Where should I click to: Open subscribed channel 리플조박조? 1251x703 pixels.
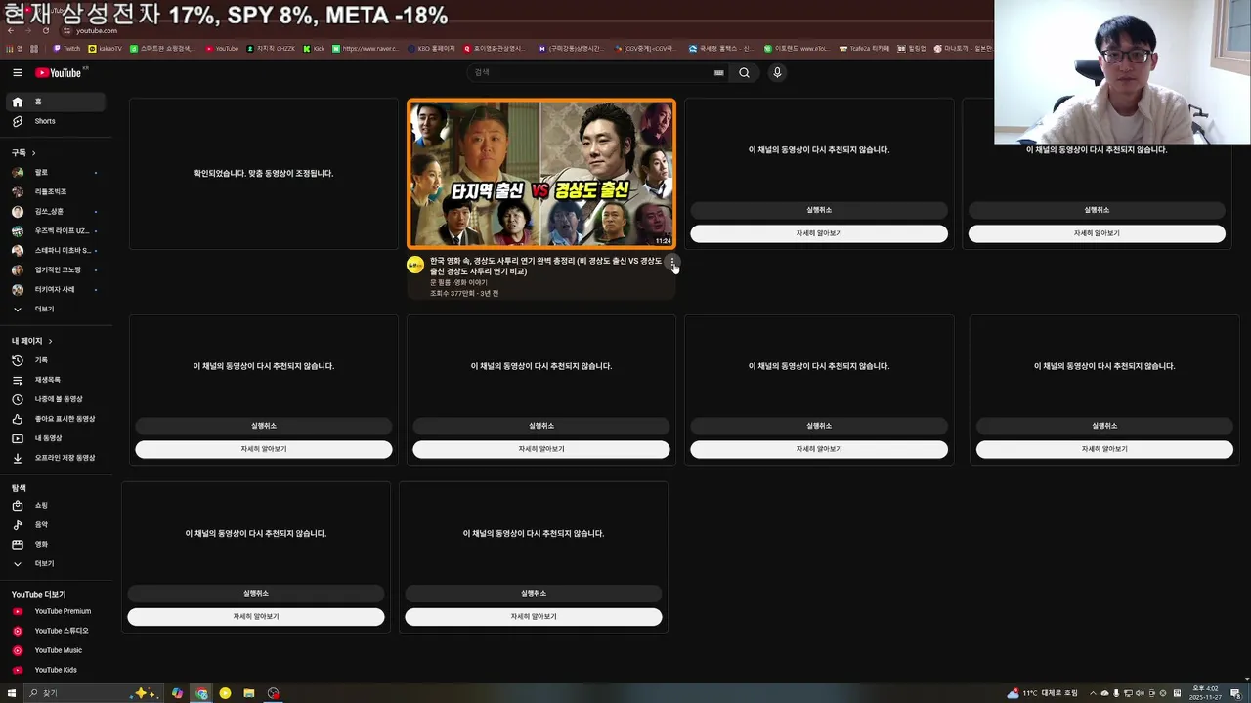point(55,191)
